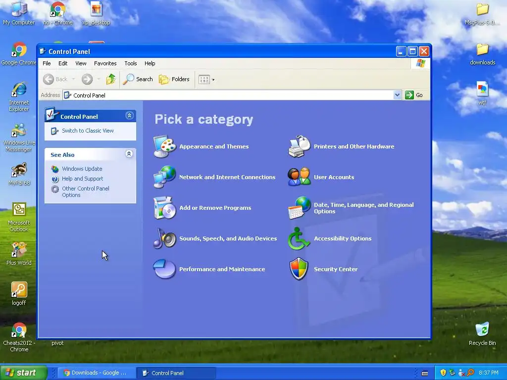Select the no - Chrome desktop shortcut
This screenshot has width=507, height=380.
57,13
